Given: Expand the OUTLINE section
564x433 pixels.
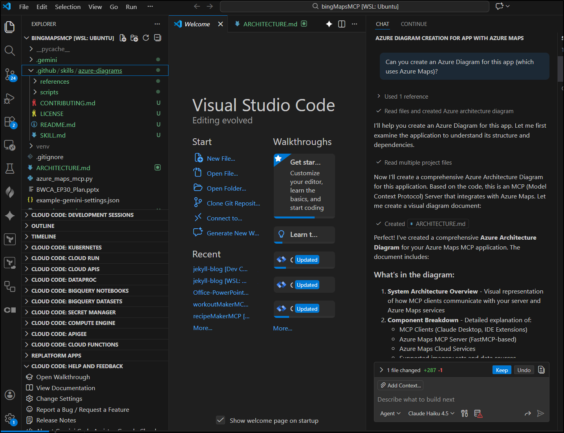Looking at the screenshot, I should coord(43,226).
